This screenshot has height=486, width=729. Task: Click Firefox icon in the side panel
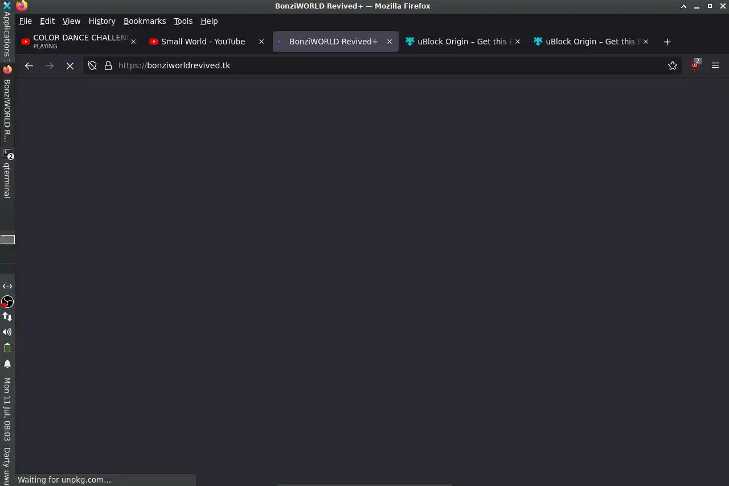coord(7,69)
